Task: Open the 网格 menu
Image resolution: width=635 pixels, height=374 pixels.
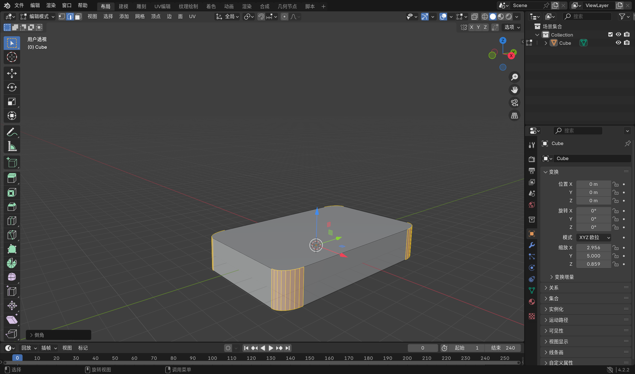Action: [x=140, y=17]
